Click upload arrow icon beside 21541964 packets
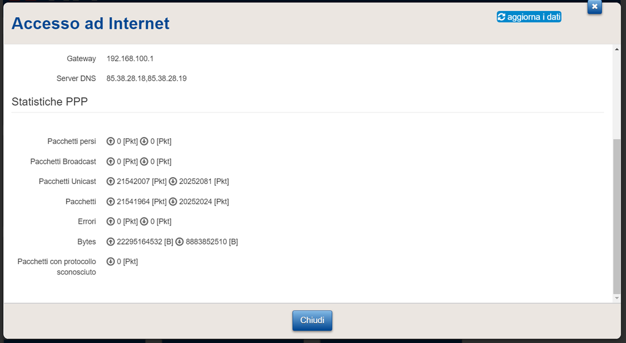The height and width of the screenshot is (343, 626). tap(111, 202)
